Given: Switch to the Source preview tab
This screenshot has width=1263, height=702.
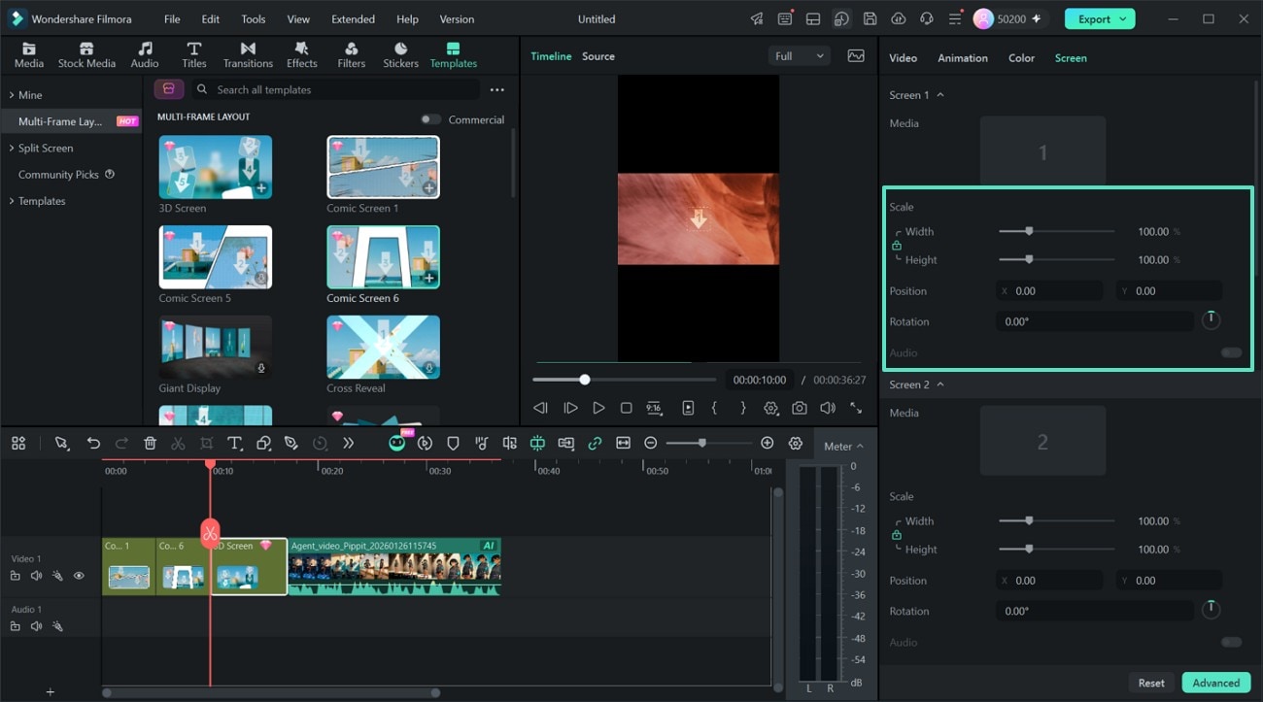Looking at the screenshot, I should click(598, 56).
